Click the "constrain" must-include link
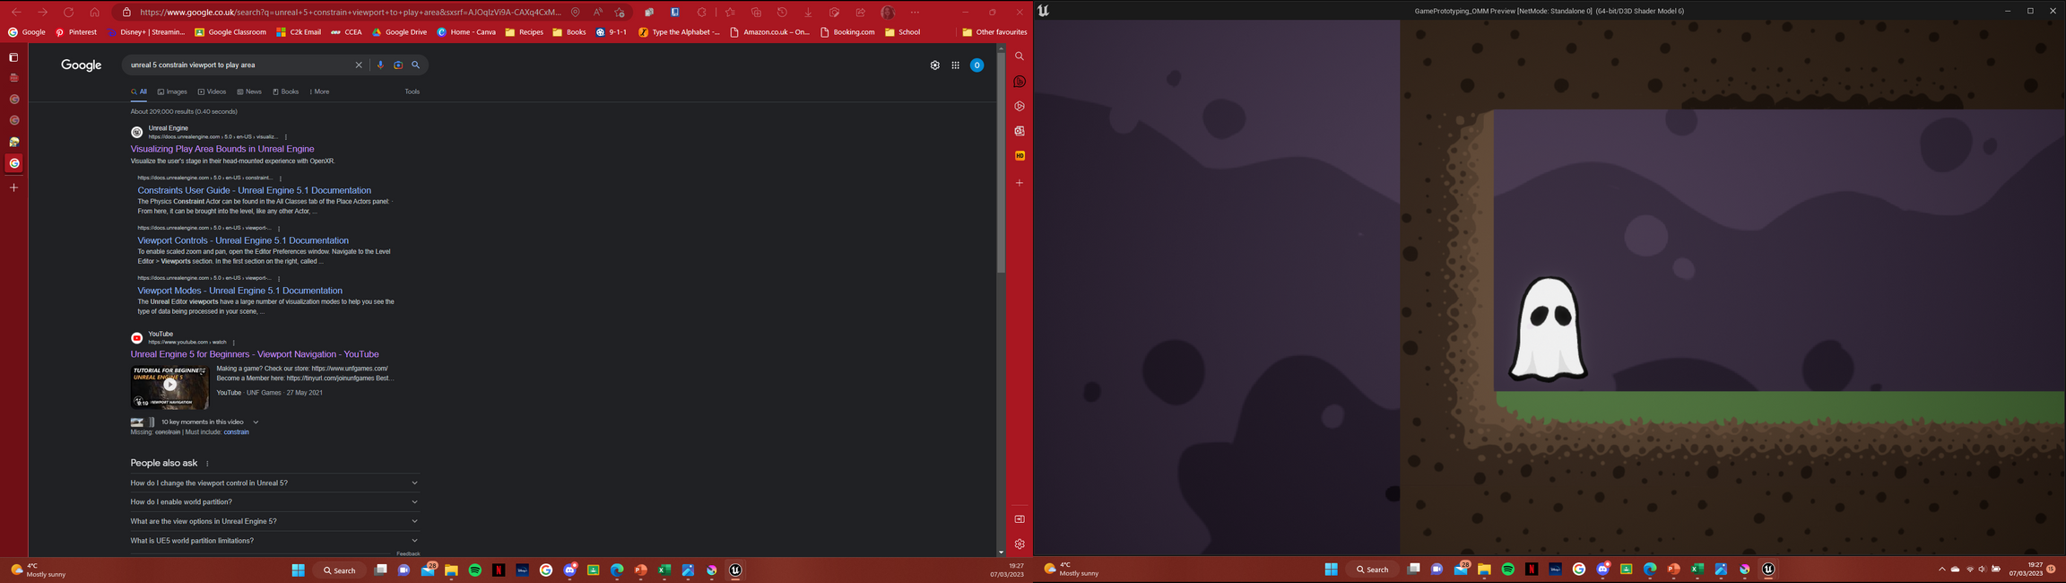 pos(237,432)
